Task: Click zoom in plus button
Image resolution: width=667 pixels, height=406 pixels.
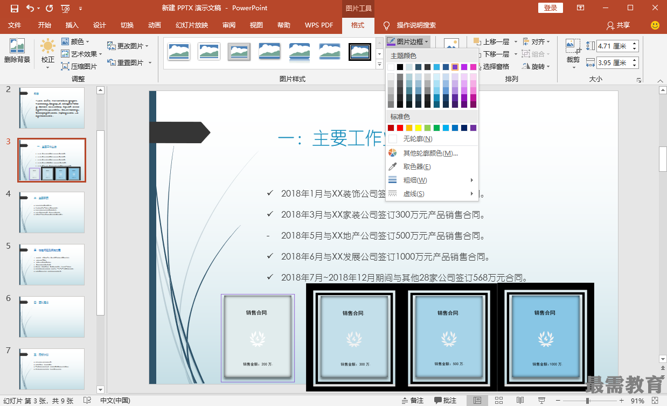Action: (622, 401)
